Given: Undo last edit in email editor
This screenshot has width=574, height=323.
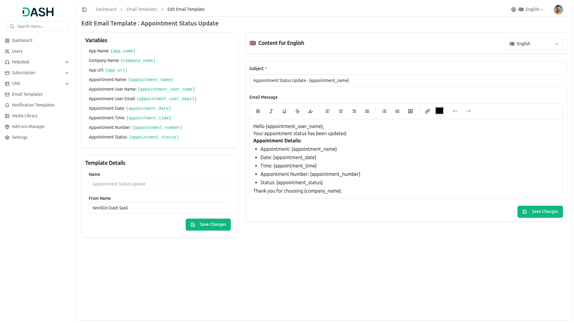Looking at the screenshot, I should coord(455,111).
